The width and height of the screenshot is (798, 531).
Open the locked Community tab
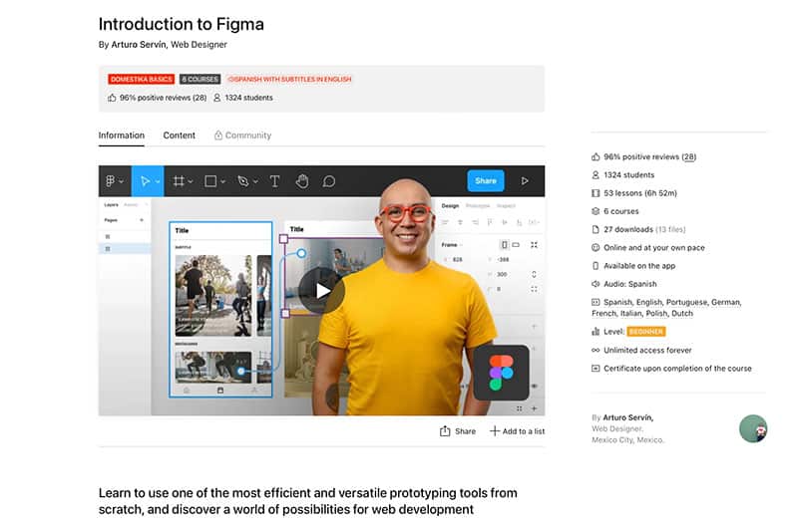tap(242, 135)
